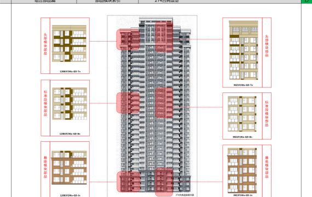Click the left 头部模块部品 vertical label
312x197 pixels.
pos(45,44)
